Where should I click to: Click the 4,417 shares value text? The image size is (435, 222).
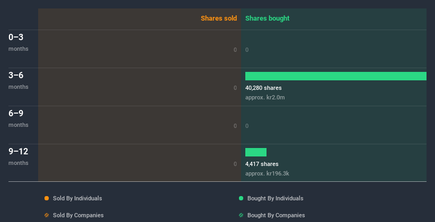click(x=262, y=164)
